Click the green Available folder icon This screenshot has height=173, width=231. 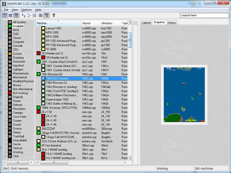[x=10, y=26]
